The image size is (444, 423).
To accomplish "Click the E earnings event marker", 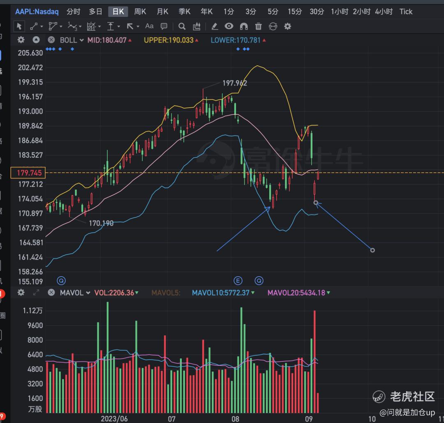I will pyautogui.click(x=238, y=281).
